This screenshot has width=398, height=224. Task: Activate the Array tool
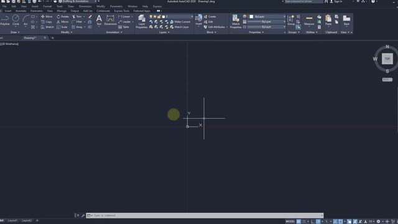(x=77, y=27)
